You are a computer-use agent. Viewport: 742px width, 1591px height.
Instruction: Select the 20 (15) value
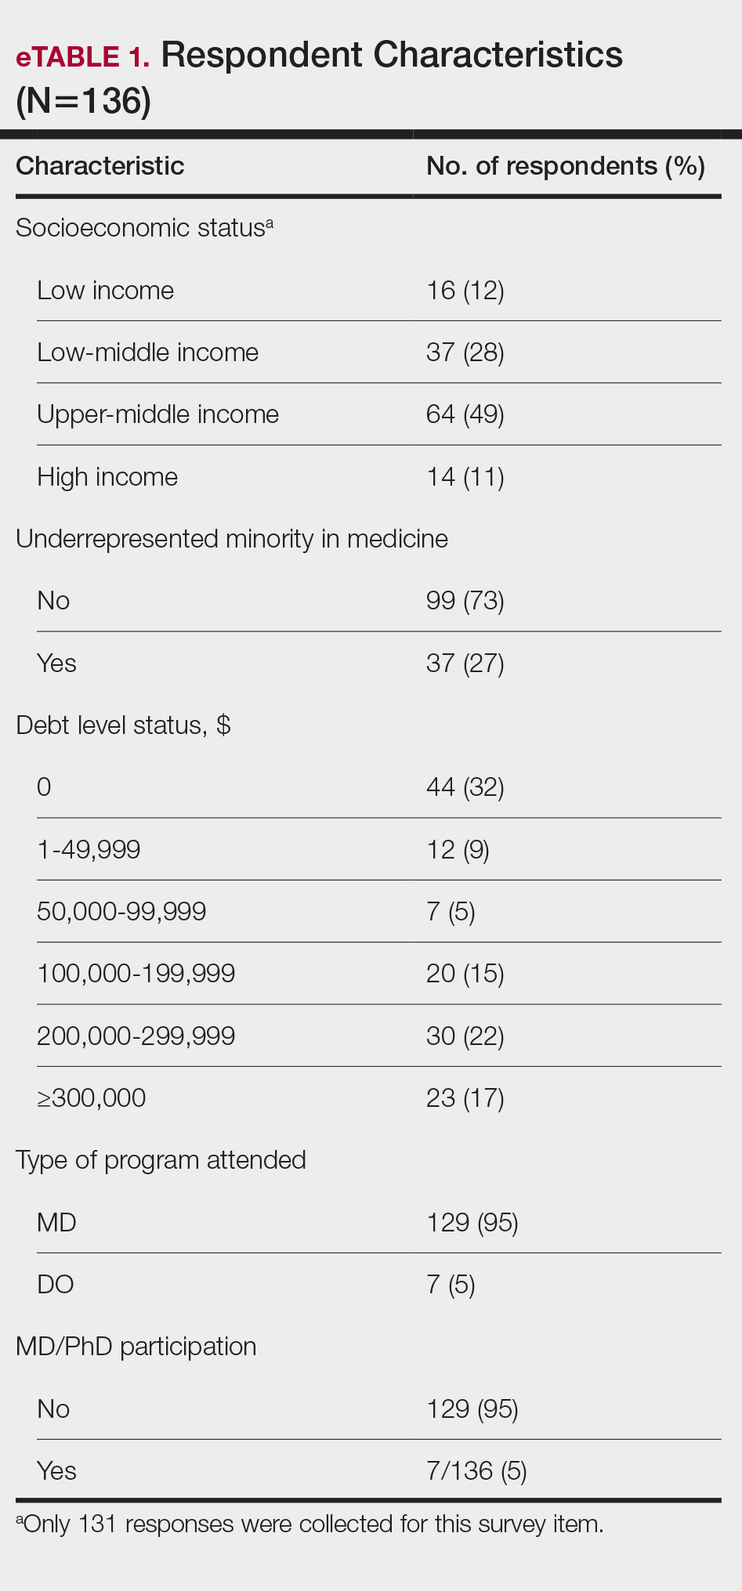click(x=465, y=974)
